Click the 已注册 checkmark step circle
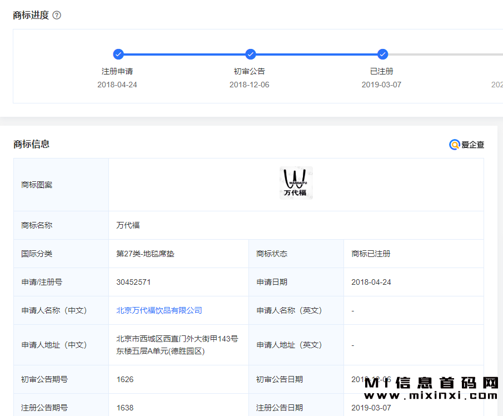Screen dimensions: 503x416 382,54
